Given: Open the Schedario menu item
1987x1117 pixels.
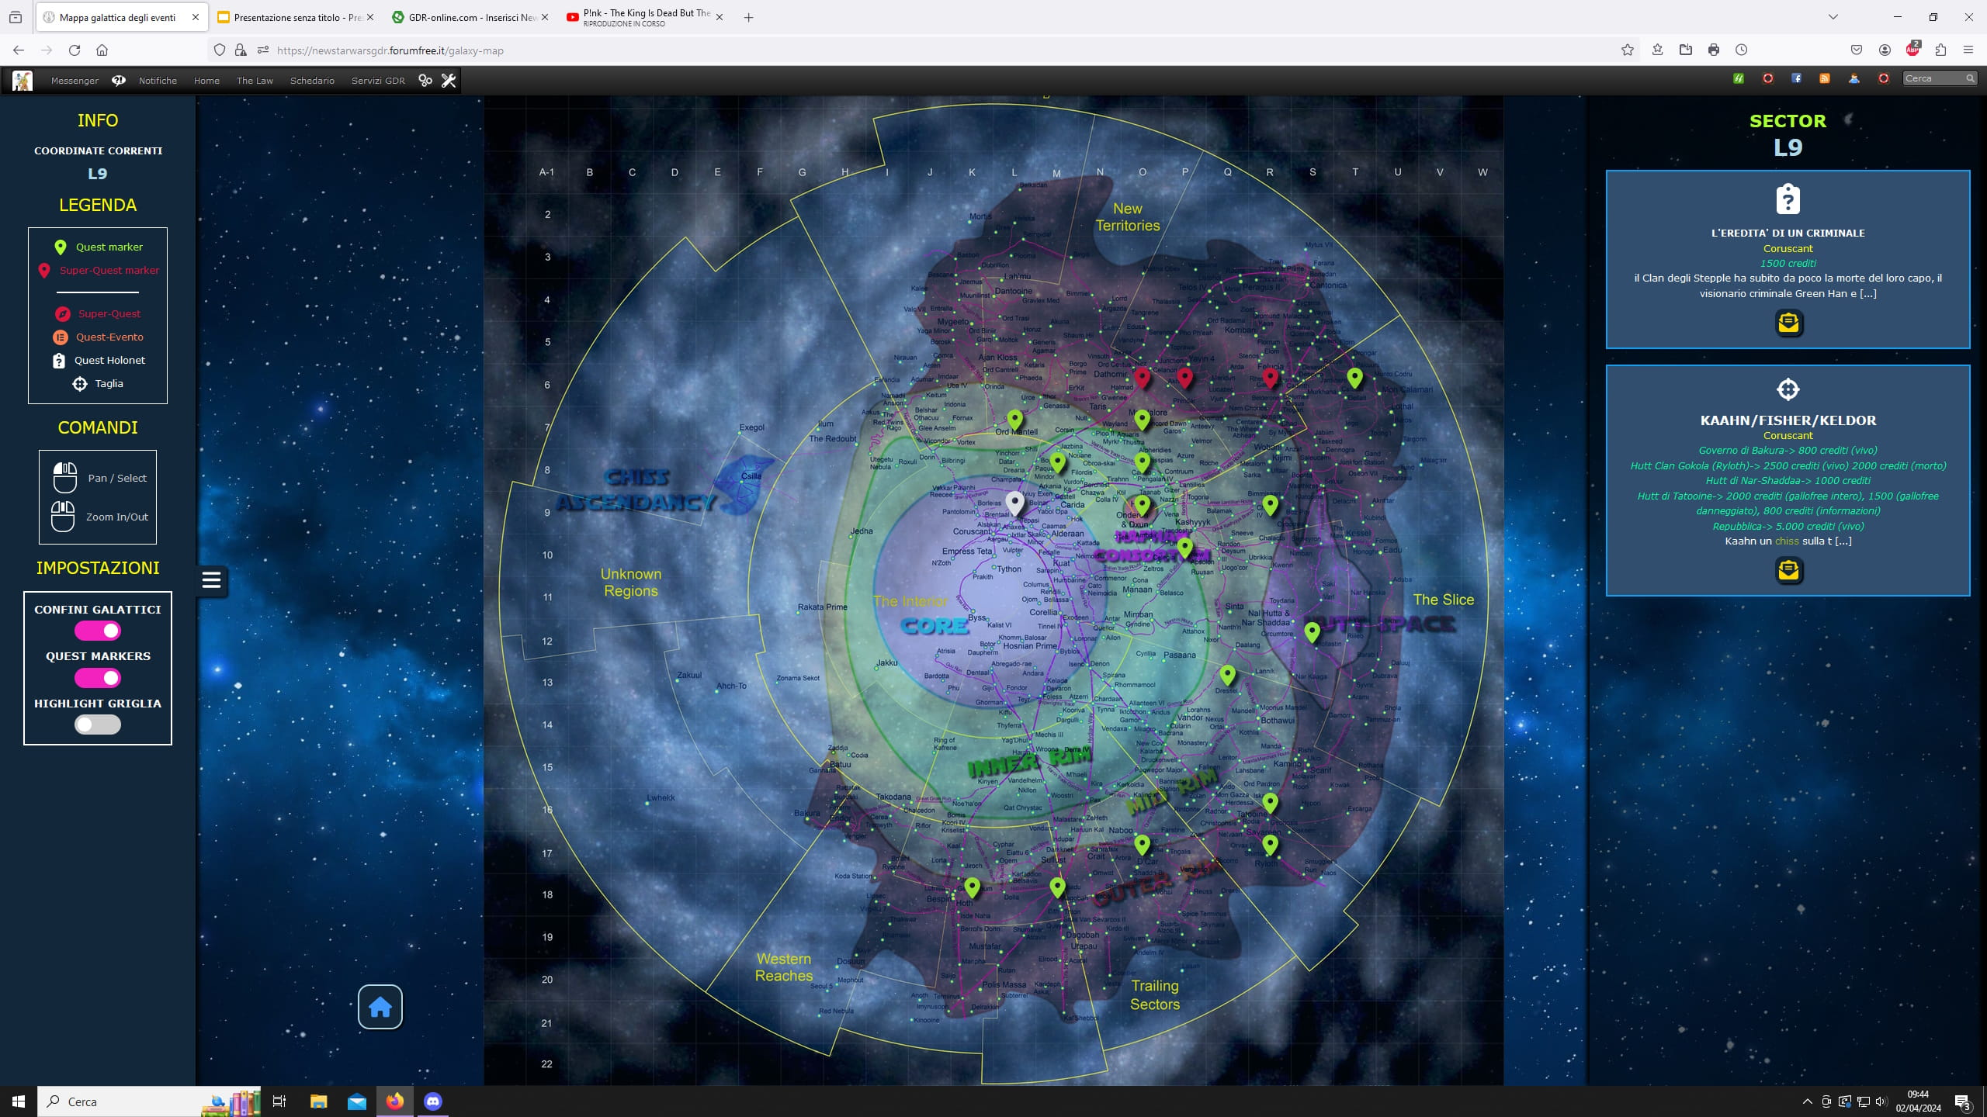Looking at the screenshot, I should (312, 81).
